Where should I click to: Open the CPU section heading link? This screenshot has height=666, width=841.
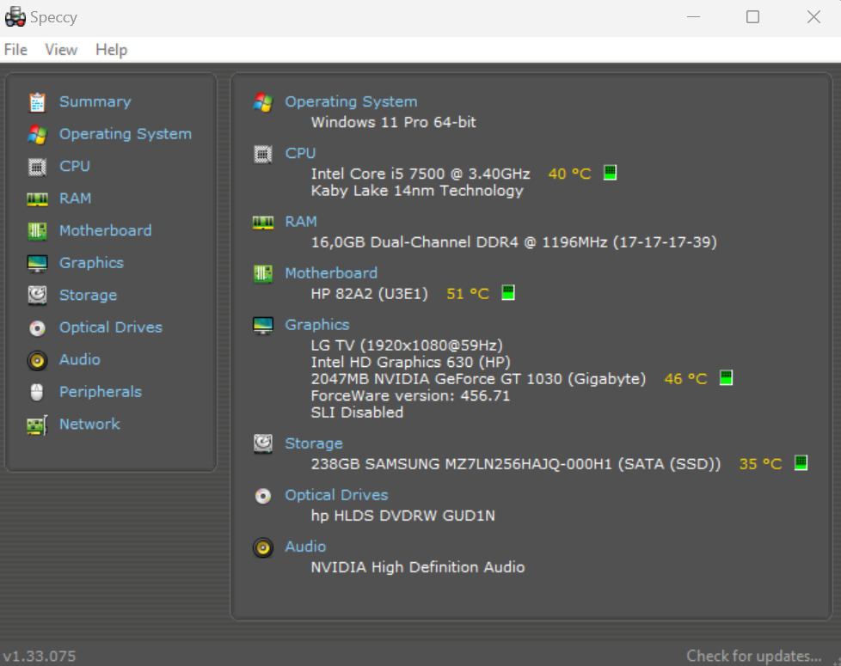tap(300, 153)
